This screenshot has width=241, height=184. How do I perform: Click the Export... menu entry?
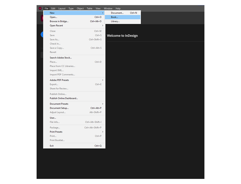tap(74, 84)
